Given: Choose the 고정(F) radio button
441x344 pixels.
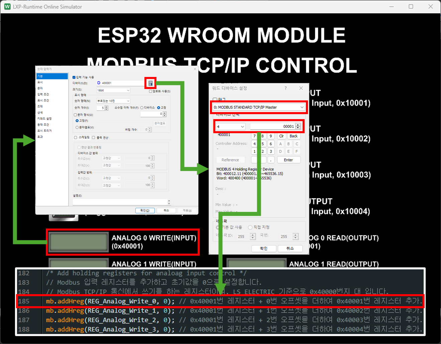Looking at the screenshot, I should [77, 121].
